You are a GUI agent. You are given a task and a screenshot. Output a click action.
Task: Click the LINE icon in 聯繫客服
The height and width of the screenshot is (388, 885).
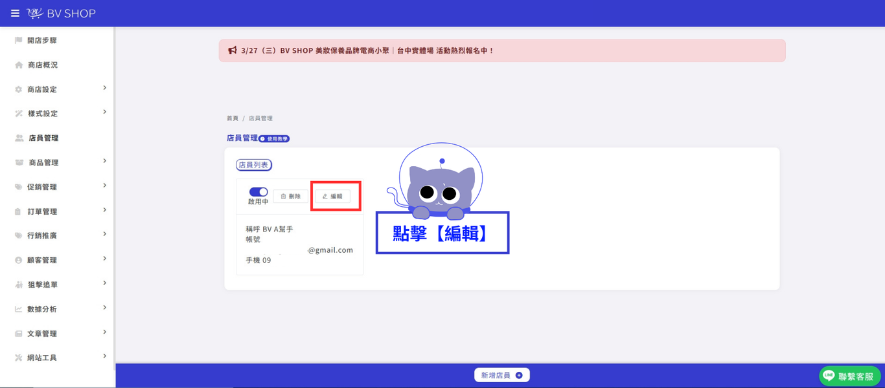click(x=829, y=376)
